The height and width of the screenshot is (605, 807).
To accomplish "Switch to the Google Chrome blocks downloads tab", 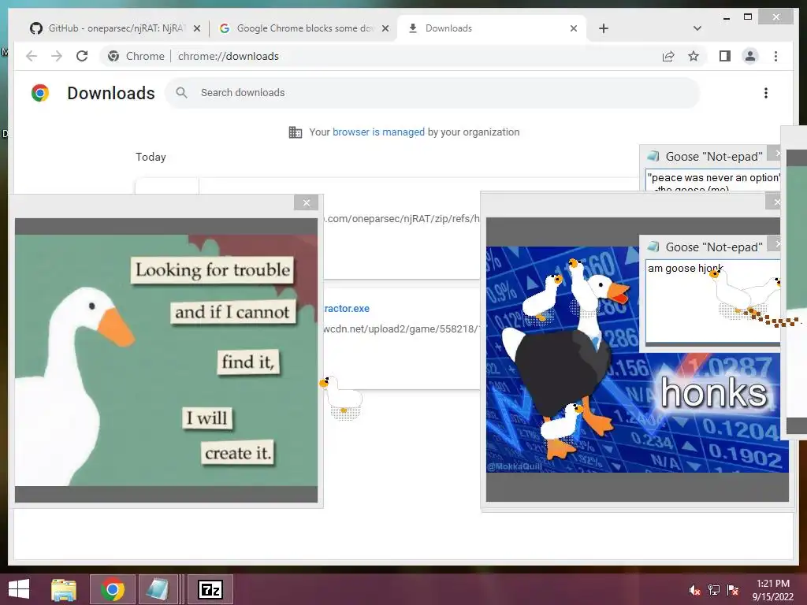I will pyautogui.click(x=303, y=28).
